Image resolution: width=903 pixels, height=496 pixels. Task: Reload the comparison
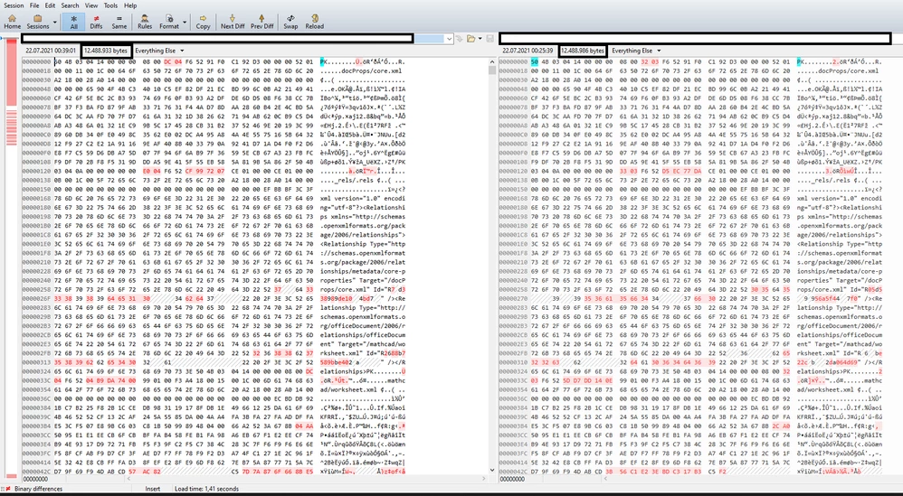tap(315, 22)
